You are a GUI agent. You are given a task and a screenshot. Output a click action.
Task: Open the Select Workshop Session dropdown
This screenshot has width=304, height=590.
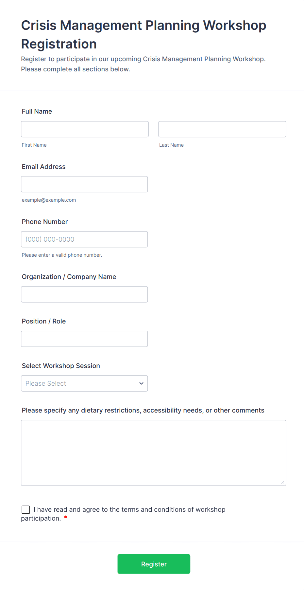point(84,383)
